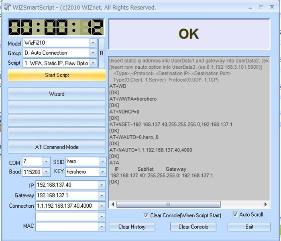281x241 pixels.
Task: Click the R button beside the dropdowns
Action: click(102, 53)
